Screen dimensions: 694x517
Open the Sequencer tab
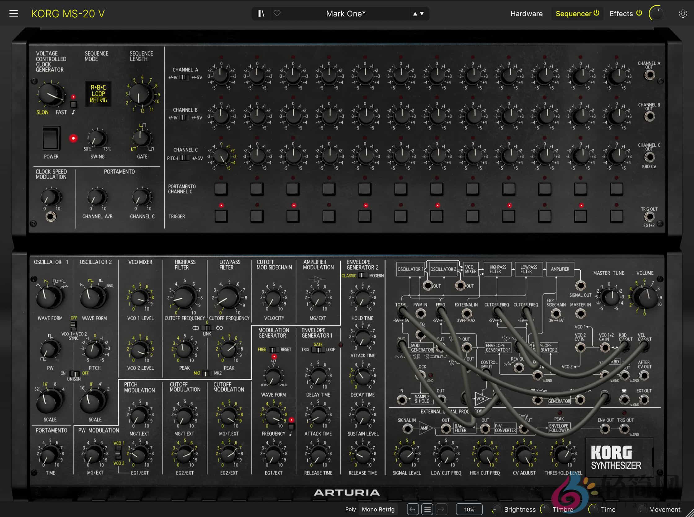(x=573, y=14)
